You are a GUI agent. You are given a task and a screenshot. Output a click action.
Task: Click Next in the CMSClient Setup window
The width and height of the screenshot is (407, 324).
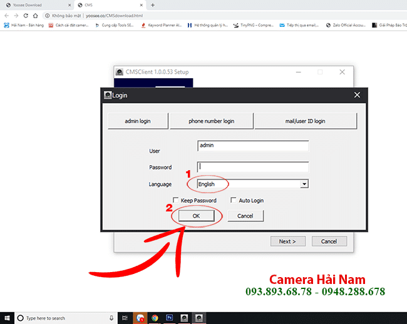click(x=287, y=241)
